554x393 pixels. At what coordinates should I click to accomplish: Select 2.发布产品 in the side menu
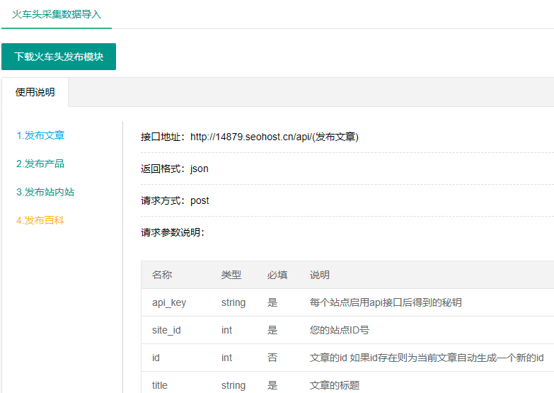40,164
